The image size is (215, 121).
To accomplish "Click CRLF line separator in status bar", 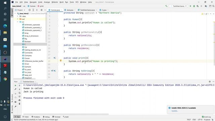I will pyautogui.click(x=194, y=120).
